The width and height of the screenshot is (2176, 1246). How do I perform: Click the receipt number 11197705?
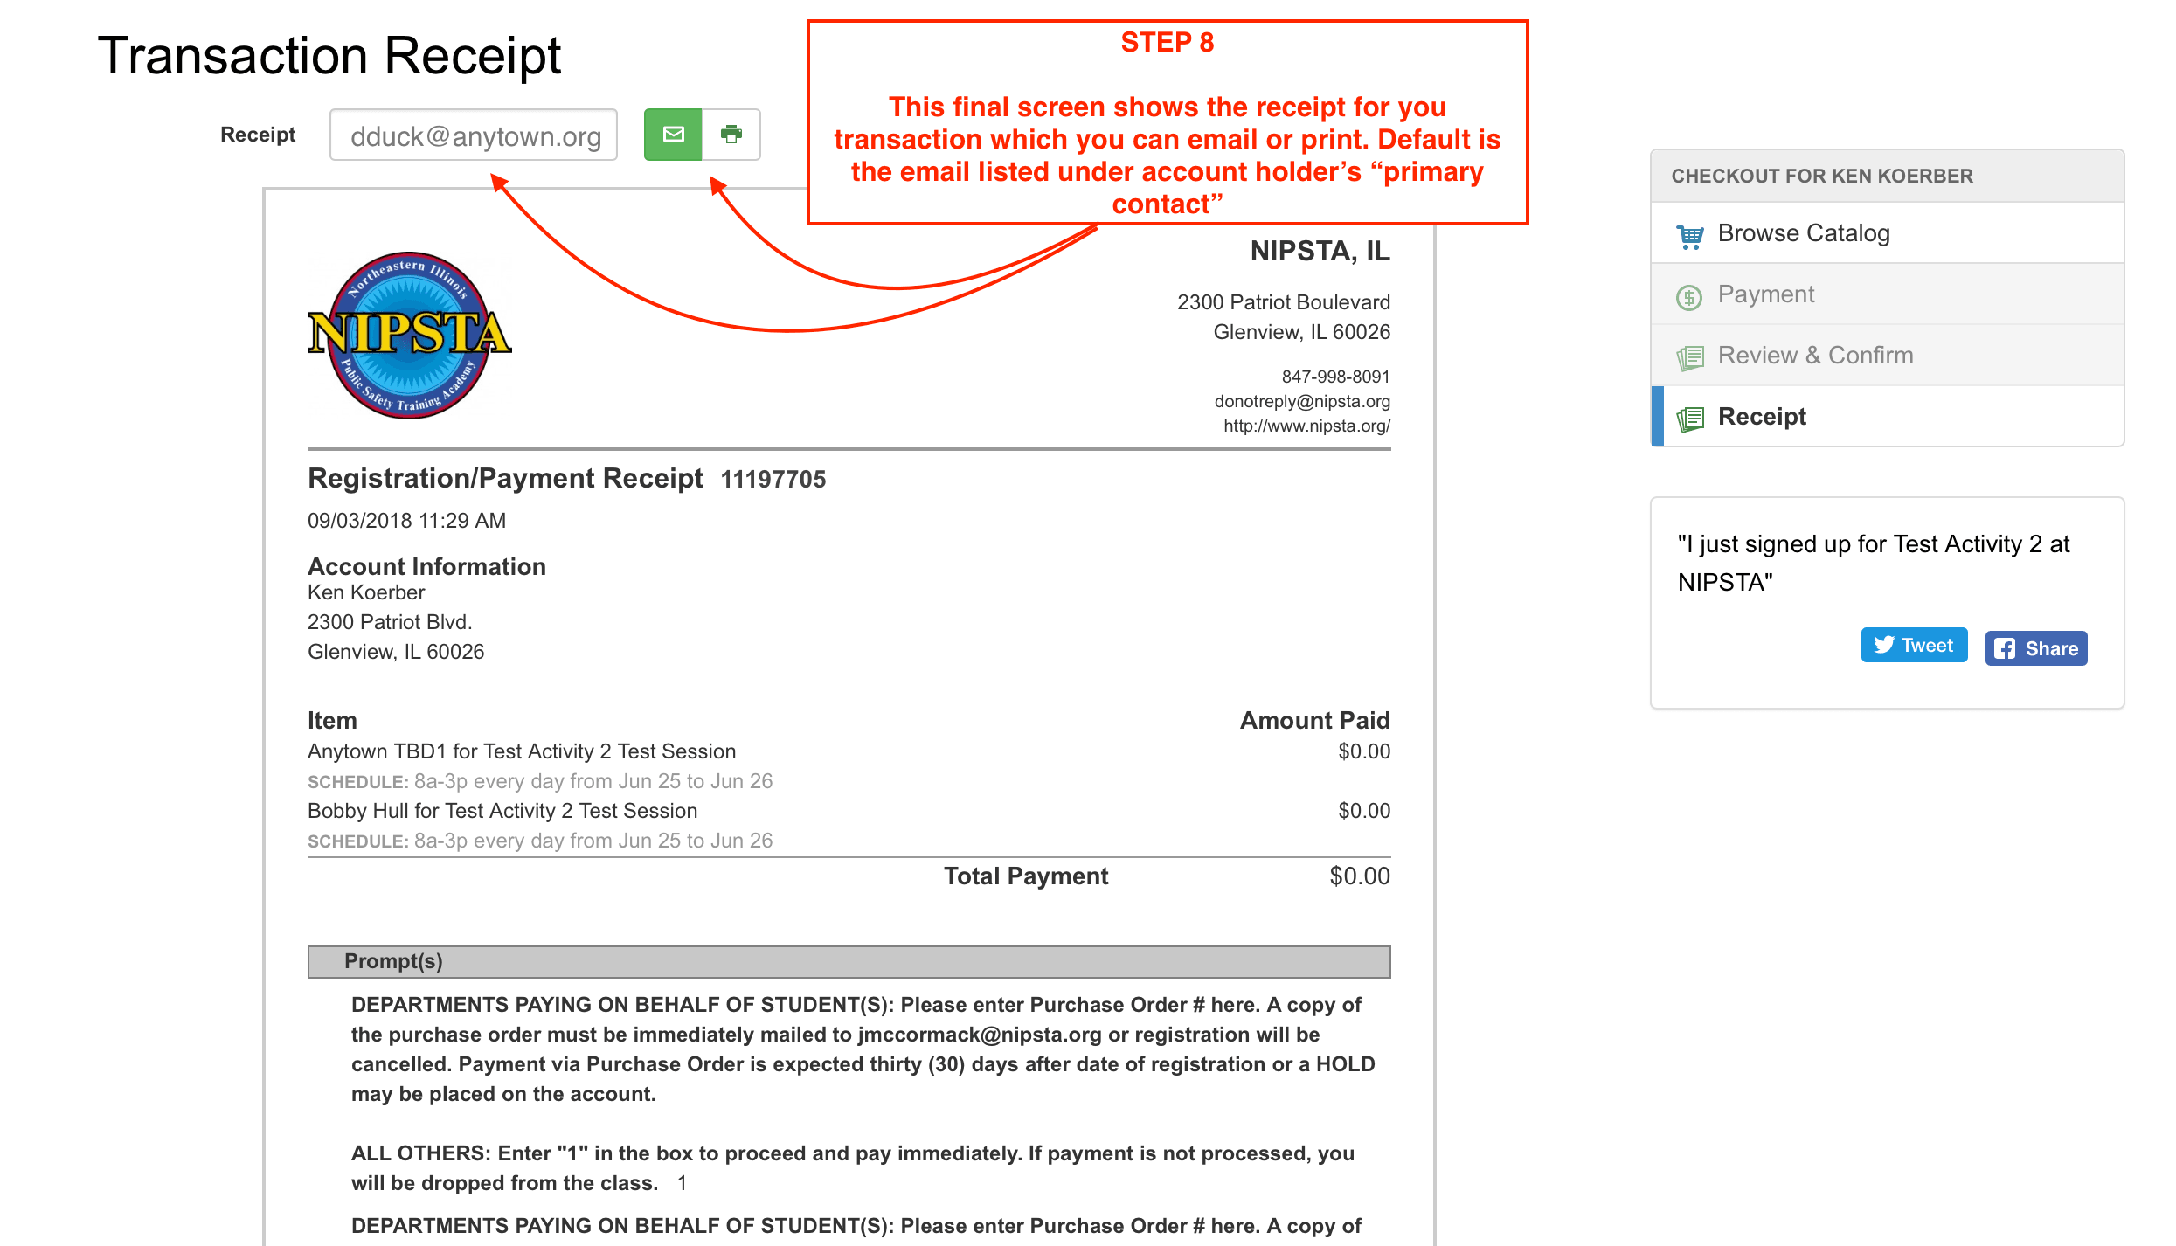(x=773, y=479)
